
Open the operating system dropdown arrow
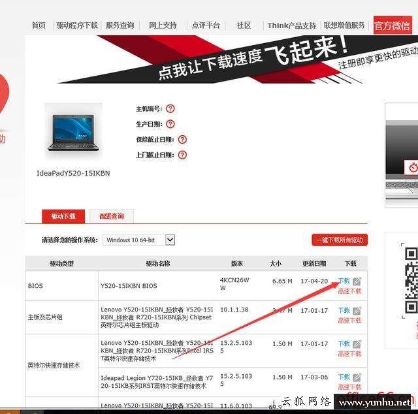(x=170, y=240)
